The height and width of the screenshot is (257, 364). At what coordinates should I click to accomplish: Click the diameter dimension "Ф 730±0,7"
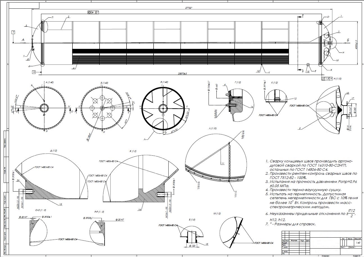click(x=209, y=86)
